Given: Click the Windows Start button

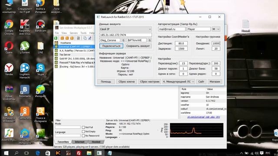Looking at the screenshot, I should click(6, 153).
